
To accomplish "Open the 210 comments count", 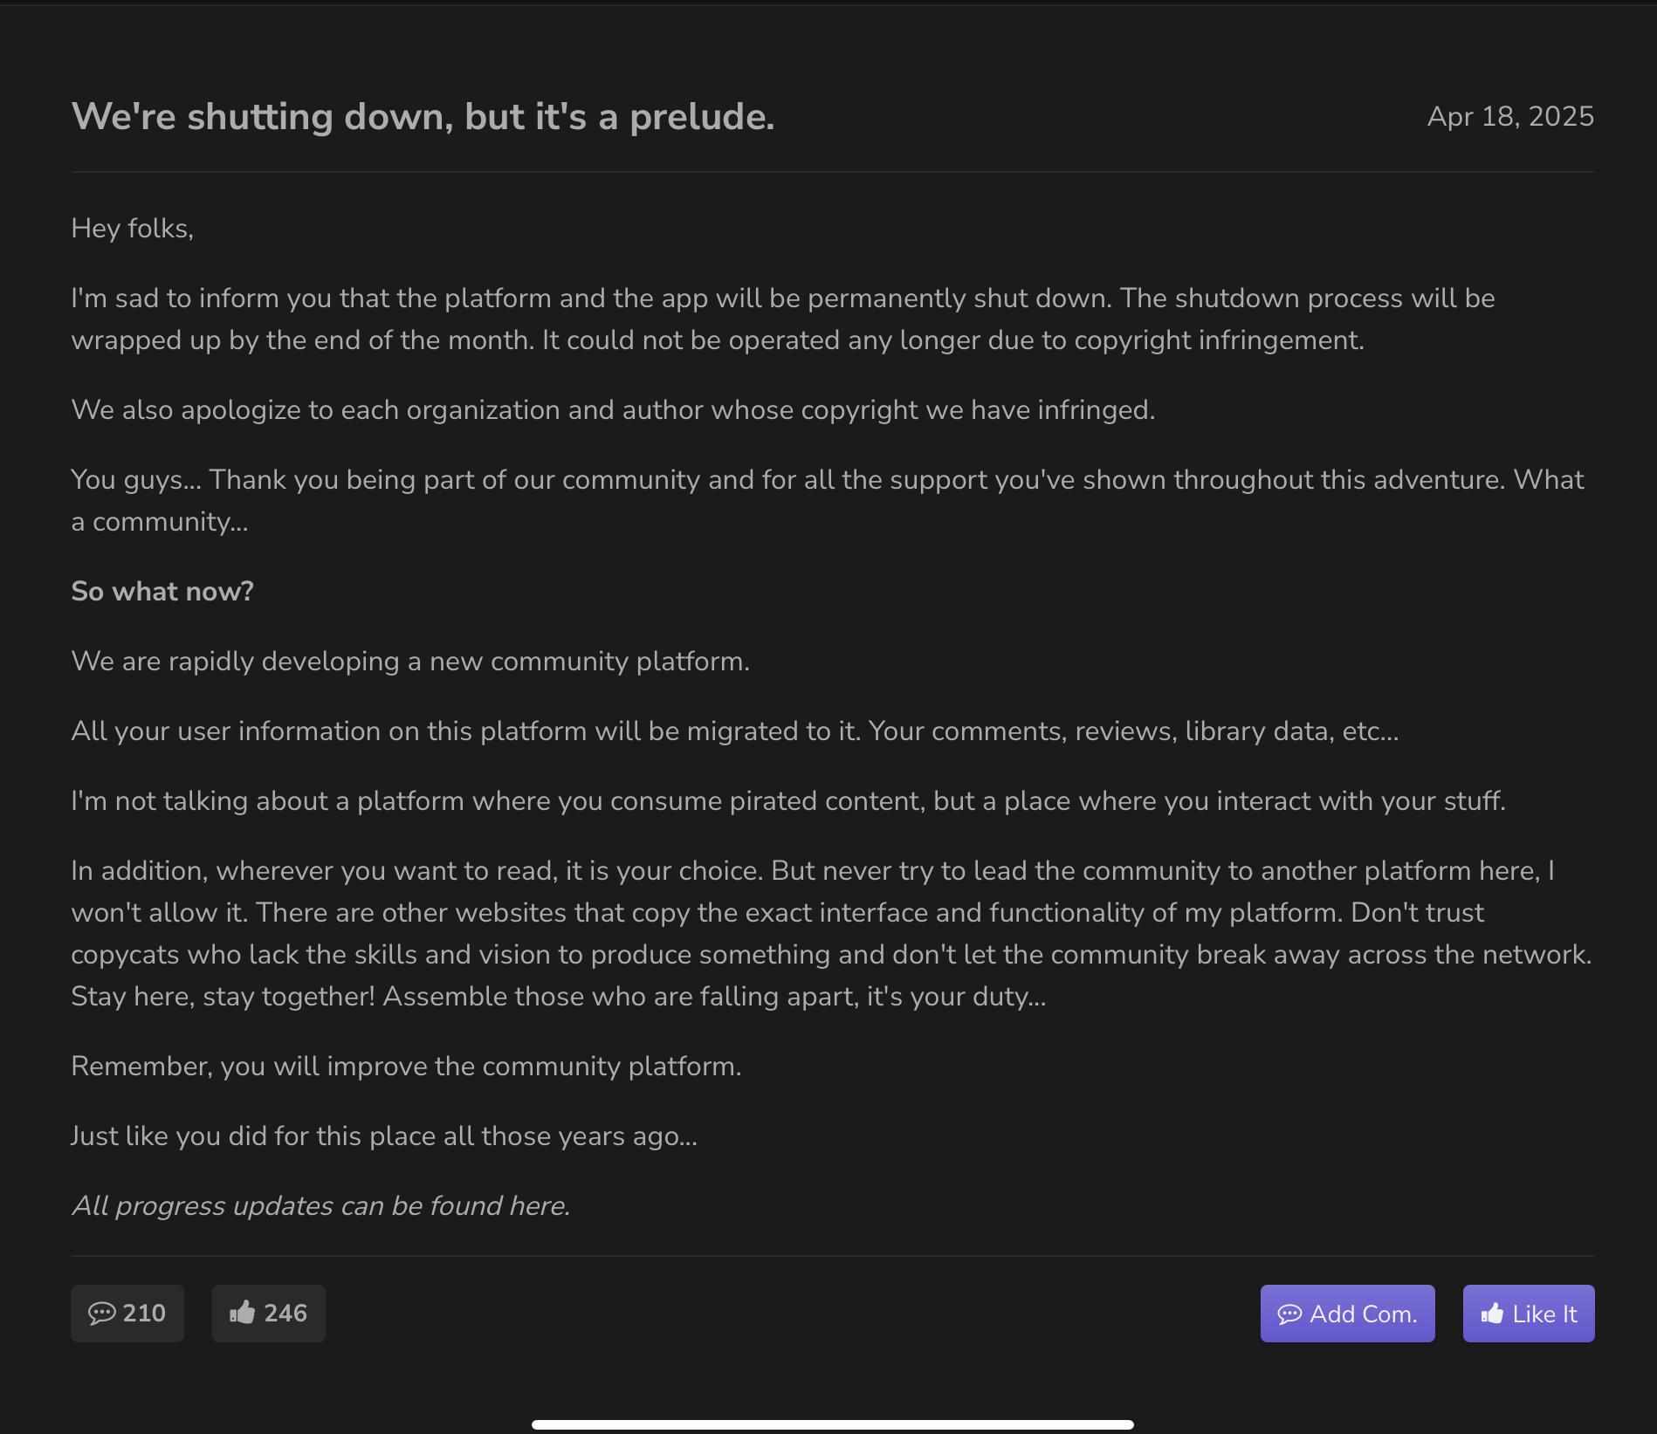I will pyautogui.click(x=143, y=1313).
